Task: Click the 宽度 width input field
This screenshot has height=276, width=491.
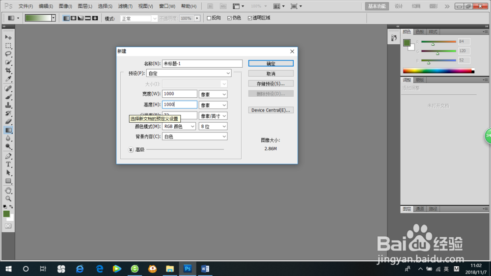Action: [179, 94]
